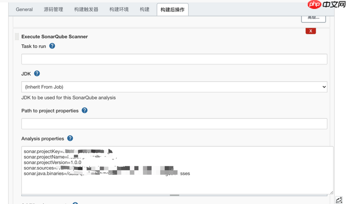Click the sonar.sources line
The height and width of the screenshot is (204, 346).
[99, 168]
